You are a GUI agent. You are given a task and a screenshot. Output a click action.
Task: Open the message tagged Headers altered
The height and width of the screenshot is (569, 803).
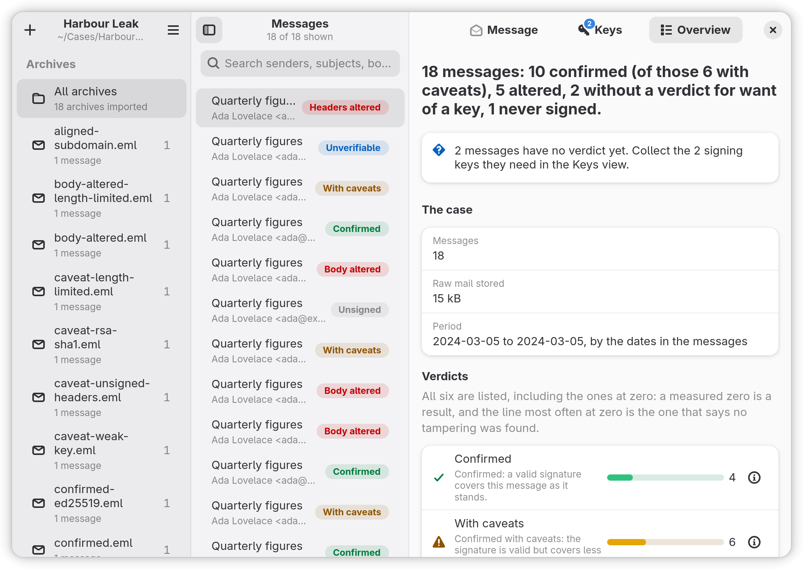(x=300, y=108)
